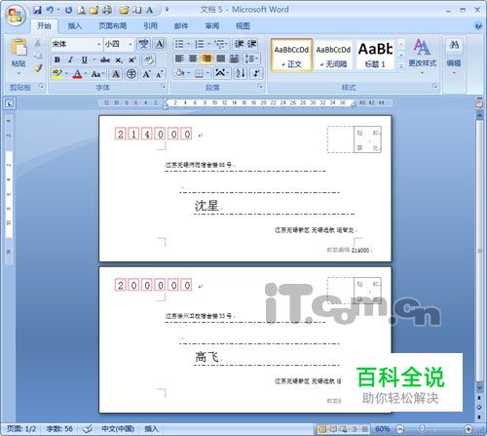The height and width of the screenshot is (436, 487).
Task: Center paragraph text
Action: (193, 59)
